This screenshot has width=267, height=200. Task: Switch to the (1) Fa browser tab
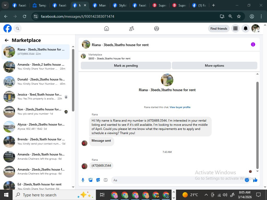[x=199, y=5]
